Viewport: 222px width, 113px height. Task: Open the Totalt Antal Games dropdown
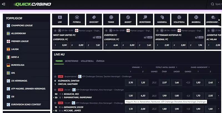coord(167,67)
